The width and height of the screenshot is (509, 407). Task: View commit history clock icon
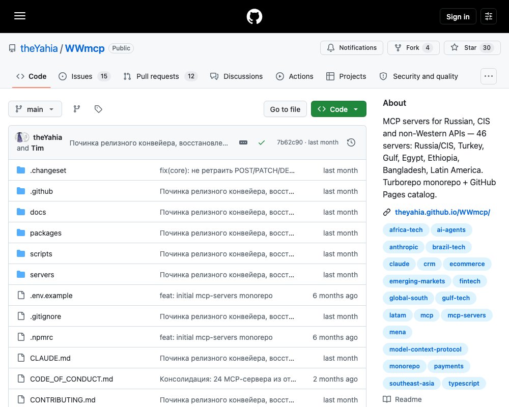point(351,142)
